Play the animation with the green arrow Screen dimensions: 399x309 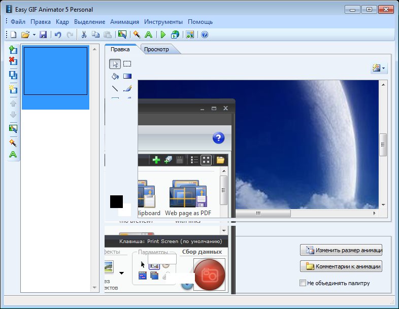163,35
